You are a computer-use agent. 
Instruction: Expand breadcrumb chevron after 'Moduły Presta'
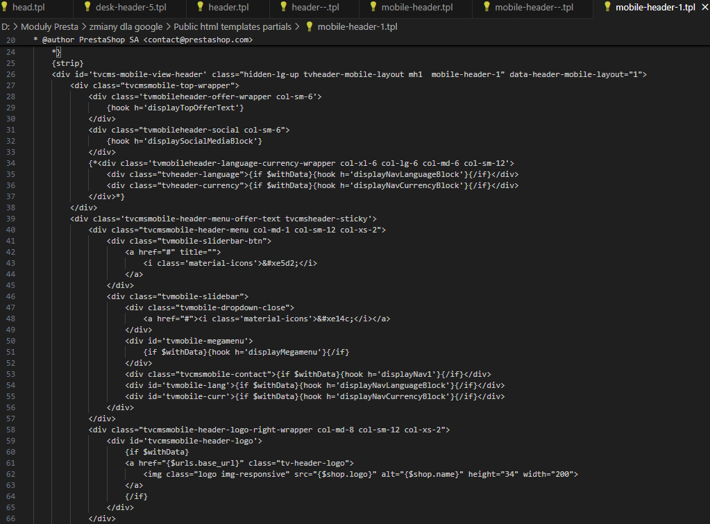[x=84, y=27]
